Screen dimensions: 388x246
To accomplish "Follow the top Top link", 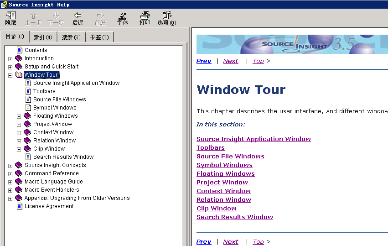I will [258, 61].
